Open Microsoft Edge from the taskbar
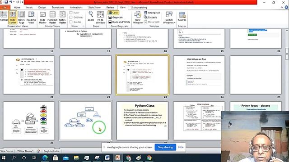The image size is (289, 162). tap(45, 158)
